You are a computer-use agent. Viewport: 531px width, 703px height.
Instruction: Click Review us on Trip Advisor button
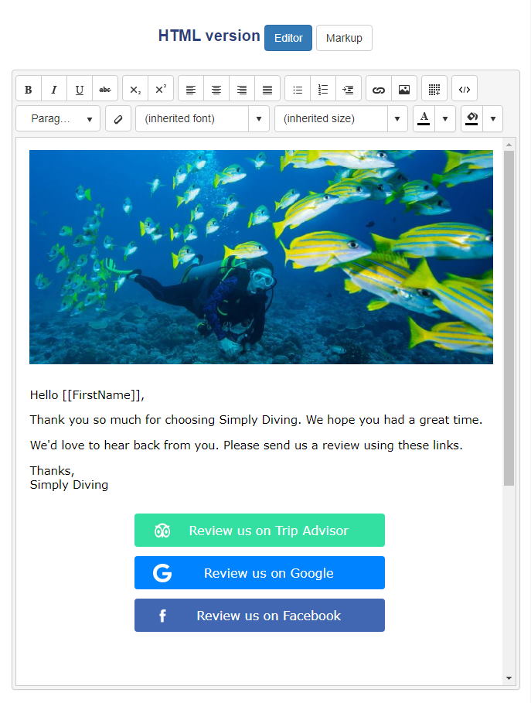(260, 531)
